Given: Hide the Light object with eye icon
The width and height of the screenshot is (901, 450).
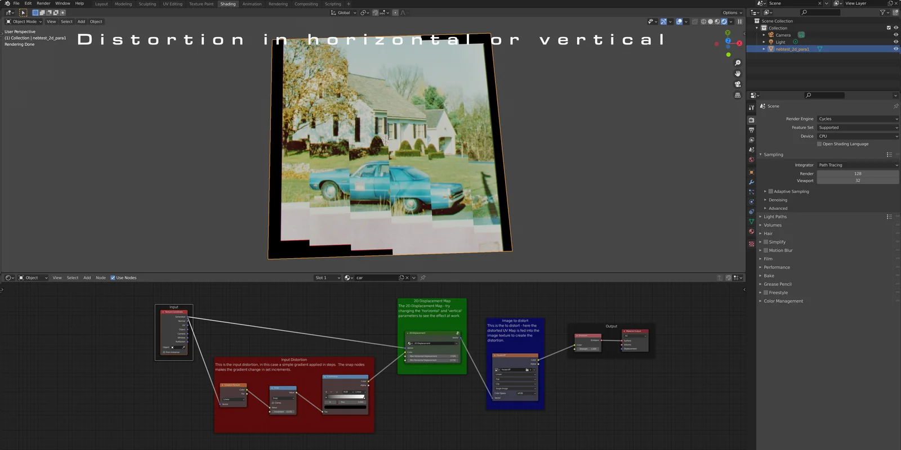Looking at the screenshot, I should (x=895, y=42).
